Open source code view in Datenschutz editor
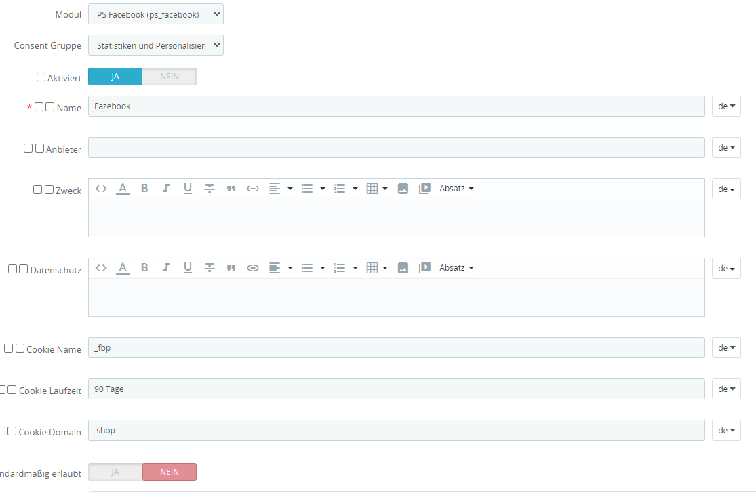Screen dimensions: 756x493 pyautogui.click(x=101, y=268)
